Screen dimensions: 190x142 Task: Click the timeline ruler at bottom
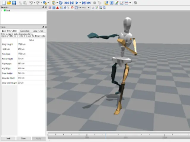click(x=119, y=135)
